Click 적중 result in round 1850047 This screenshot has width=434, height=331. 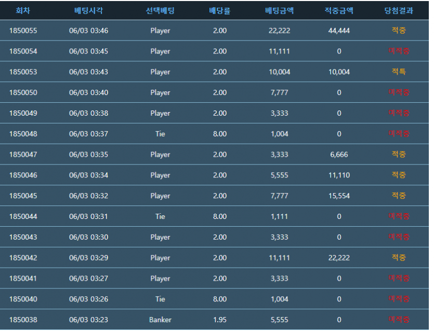[x=399, y=154]
